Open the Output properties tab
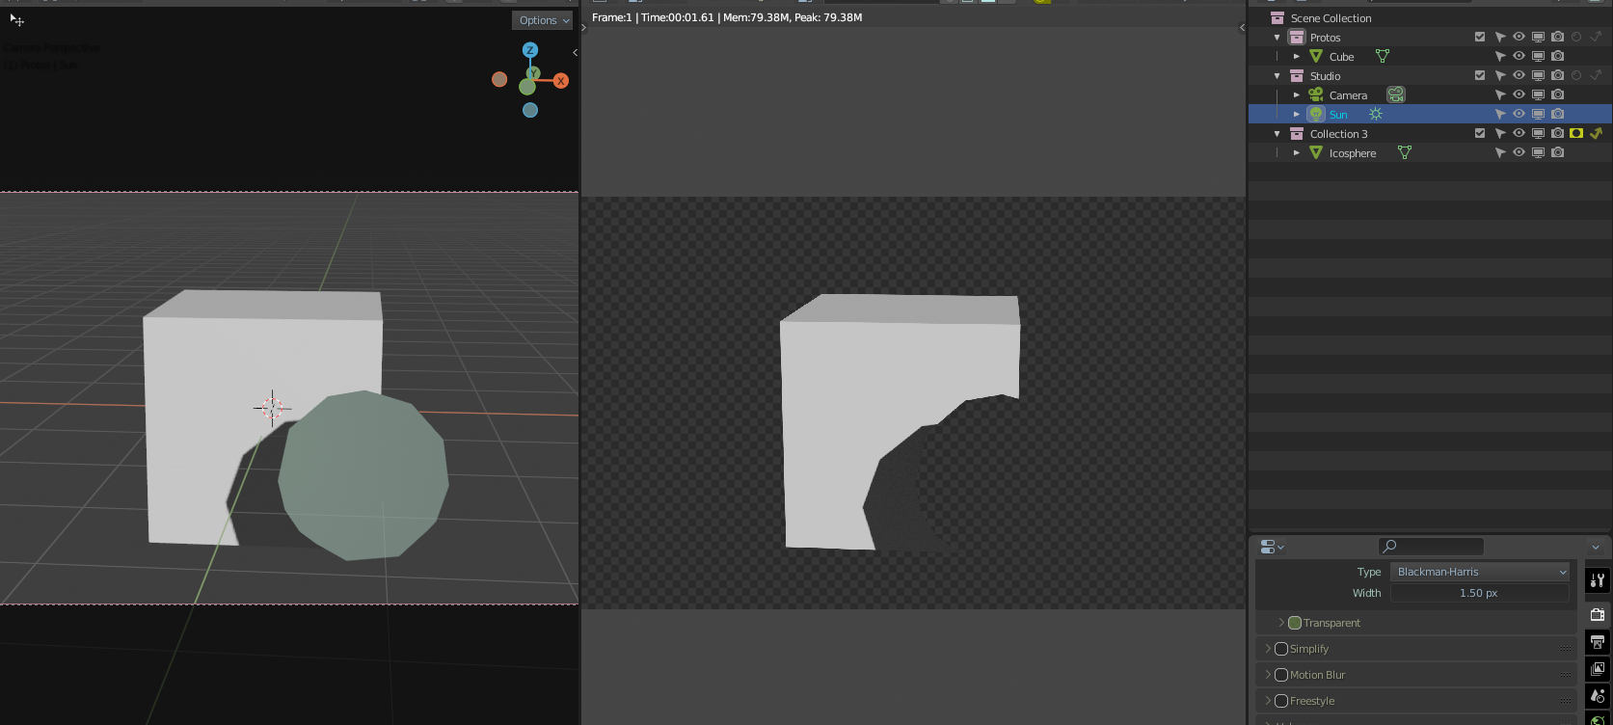 click(1597, 641)
